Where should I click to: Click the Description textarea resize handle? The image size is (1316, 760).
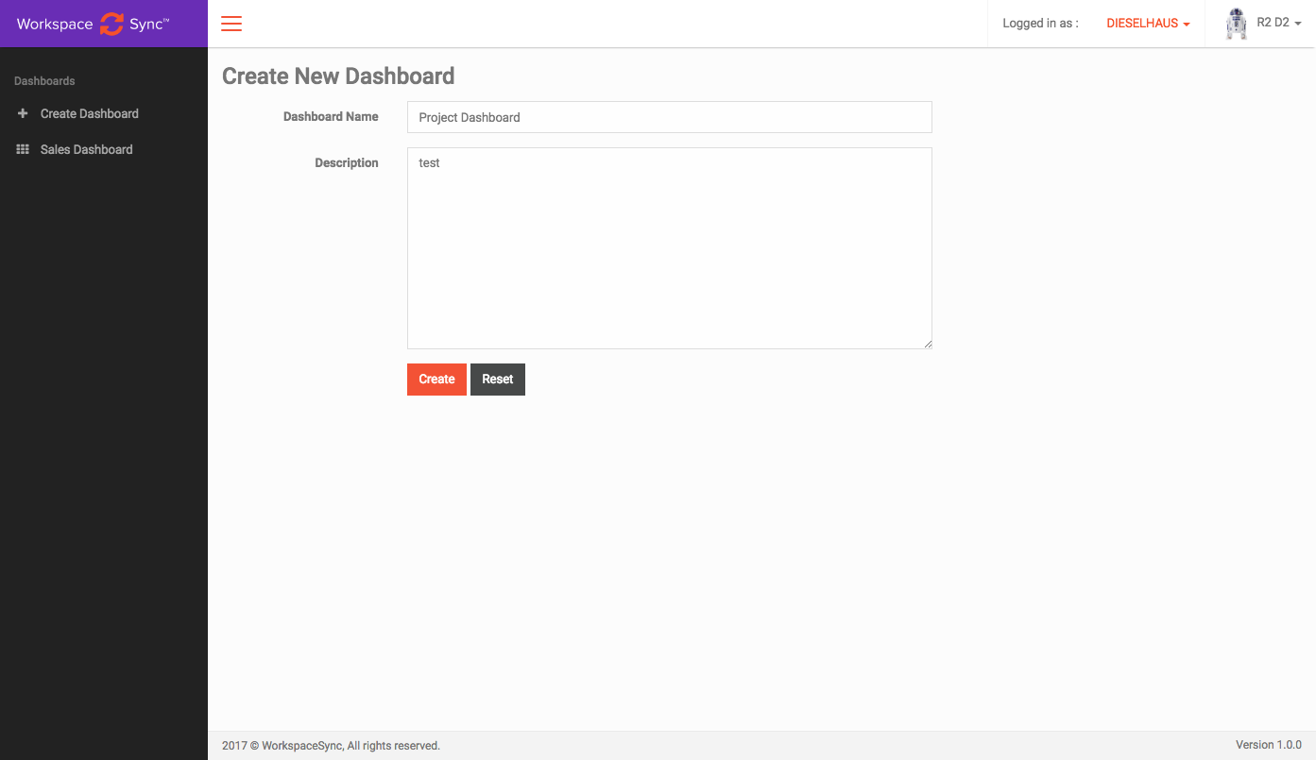click(x=928, y=345)
